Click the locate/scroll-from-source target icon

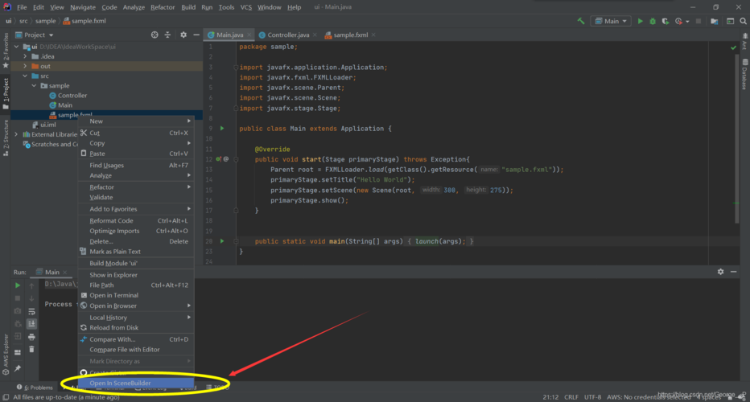click(155, 35)
